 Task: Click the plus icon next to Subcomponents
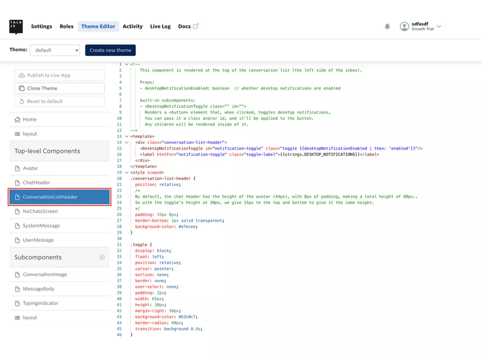coord(101,257)
